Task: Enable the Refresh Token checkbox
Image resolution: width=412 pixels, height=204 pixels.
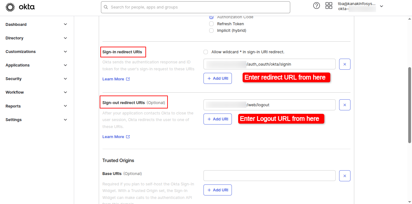Action: pyautogui.click(x=211, y=24)
